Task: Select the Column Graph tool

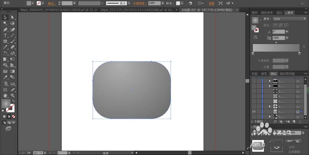Action: click(13, 84)
